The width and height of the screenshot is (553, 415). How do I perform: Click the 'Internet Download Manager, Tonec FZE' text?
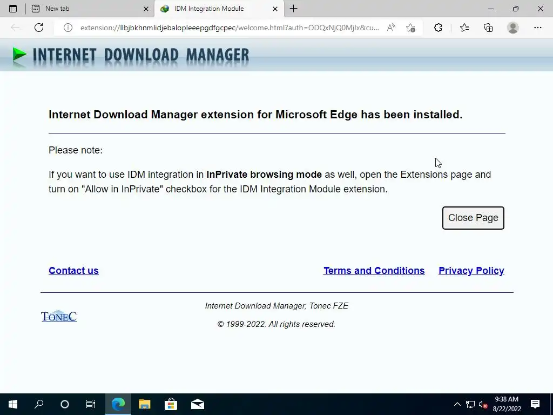click(x=276, y=306)
